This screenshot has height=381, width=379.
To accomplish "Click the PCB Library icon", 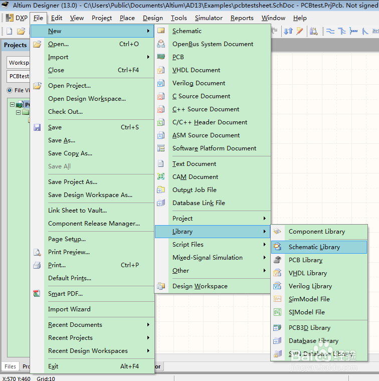I will 277,260.
